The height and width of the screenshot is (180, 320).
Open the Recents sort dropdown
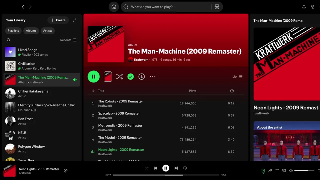68,40
